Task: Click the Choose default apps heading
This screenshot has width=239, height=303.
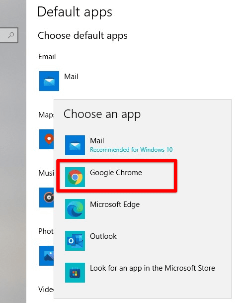Action: click(82, 36)
